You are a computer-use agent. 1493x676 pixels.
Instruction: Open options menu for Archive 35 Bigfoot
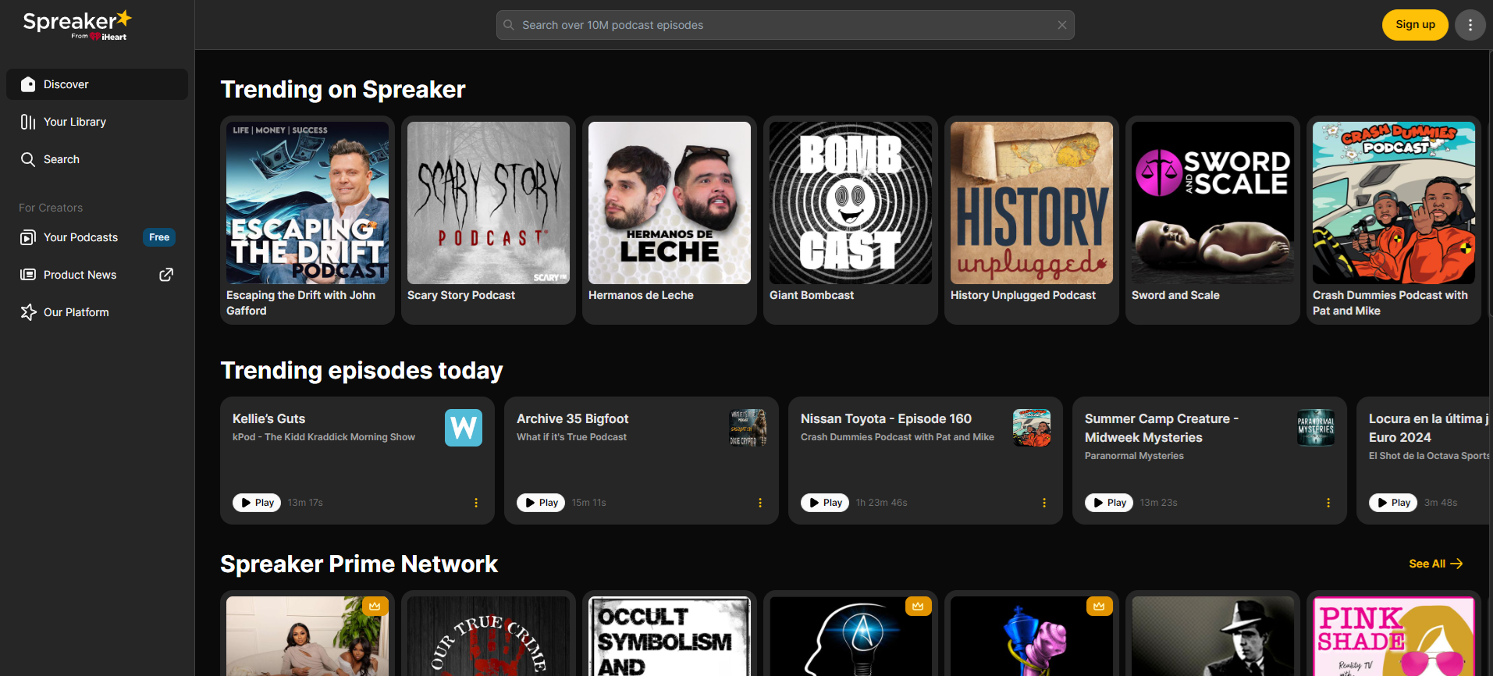point(760,503)
